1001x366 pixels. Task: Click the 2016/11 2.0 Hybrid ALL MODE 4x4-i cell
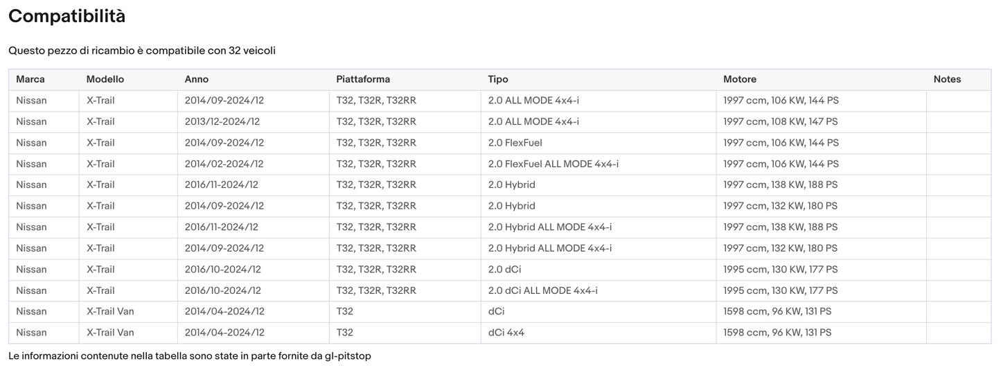(550, 227)
